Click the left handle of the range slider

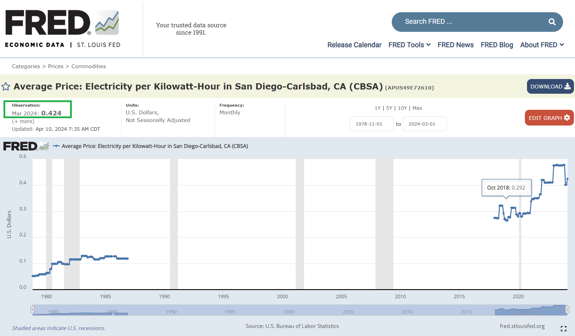(x=32, y=309)
